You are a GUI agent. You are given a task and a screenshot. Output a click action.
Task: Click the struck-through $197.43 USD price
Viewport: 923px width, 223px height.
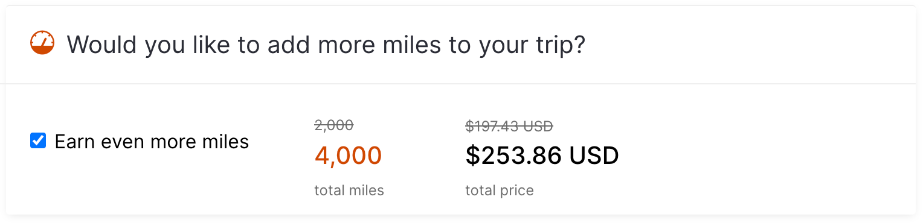pyautogui.click(x=509, y=126)
